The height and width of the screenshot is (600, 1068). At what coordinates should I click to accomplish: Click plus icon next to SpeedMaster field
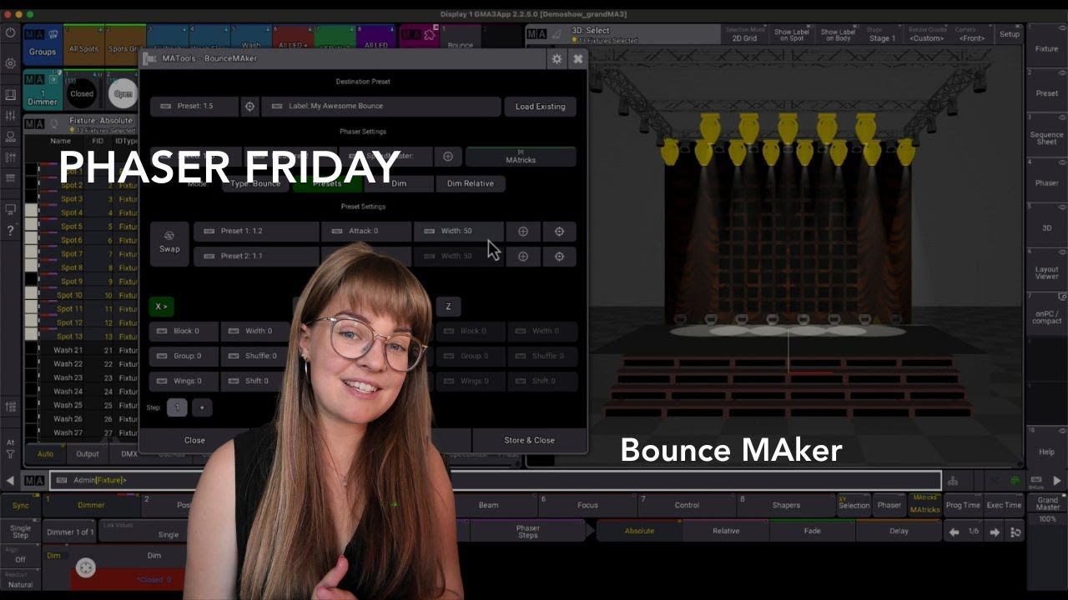448,157
